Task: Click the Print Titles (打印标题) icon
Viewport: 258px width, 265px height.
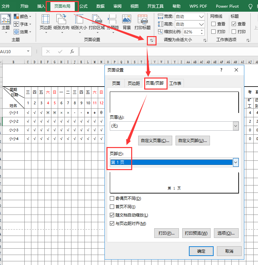Action: pyautogui.click(x=143, y=19)
